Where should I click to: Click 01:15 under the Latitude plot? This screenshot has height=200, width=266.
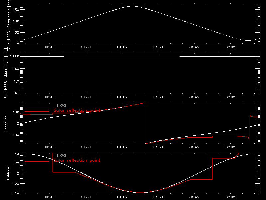[x=122, y=197]
